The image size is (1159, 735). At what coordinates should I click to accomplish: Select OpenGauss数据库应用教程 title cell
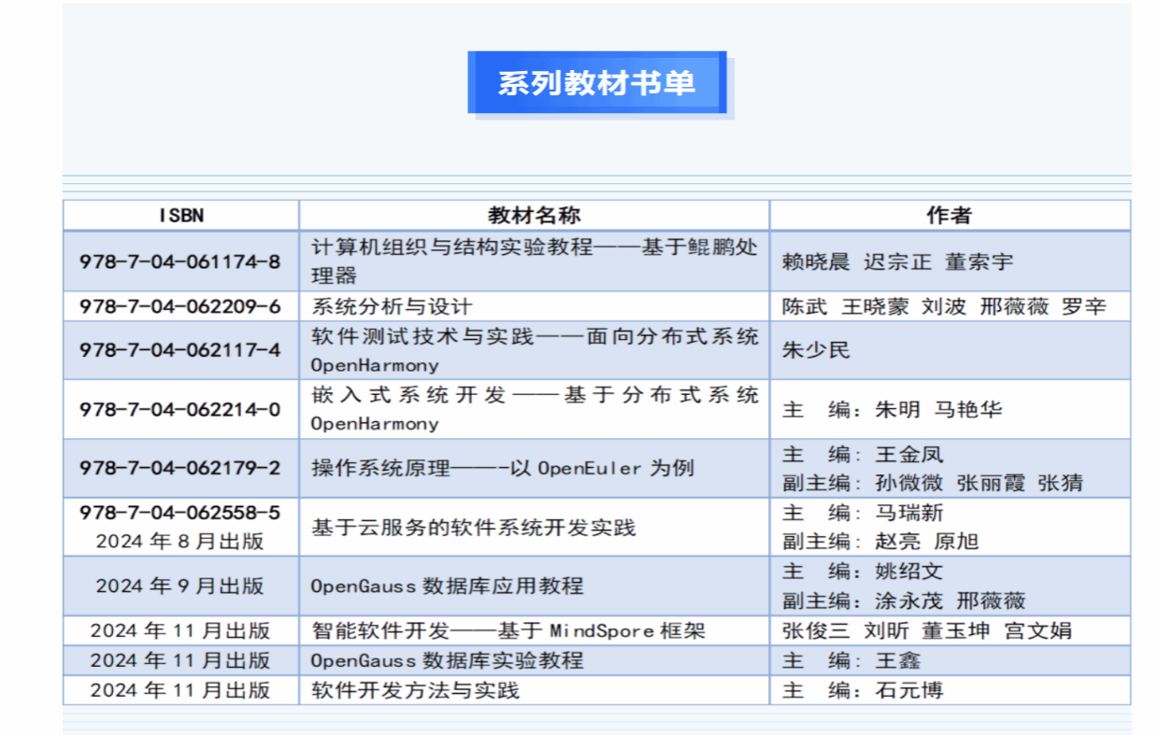[447, 587]
